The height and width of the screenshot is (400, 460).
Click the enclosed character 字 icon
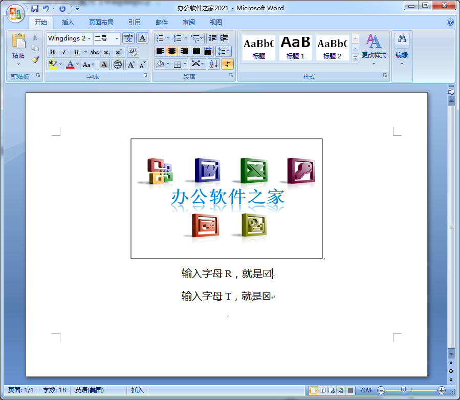tap(118, 65)
